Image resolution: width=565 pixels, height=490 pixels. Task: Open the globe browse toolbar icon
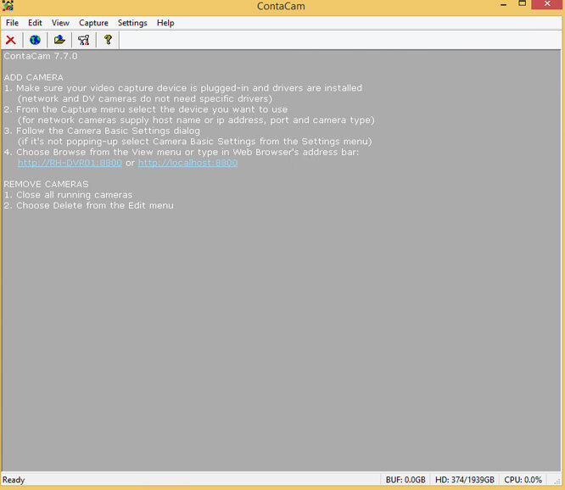(35, 40)
